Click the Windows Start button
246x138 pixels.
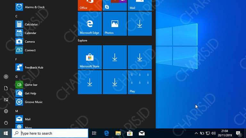pyautogui.click(x=6, y=133)
